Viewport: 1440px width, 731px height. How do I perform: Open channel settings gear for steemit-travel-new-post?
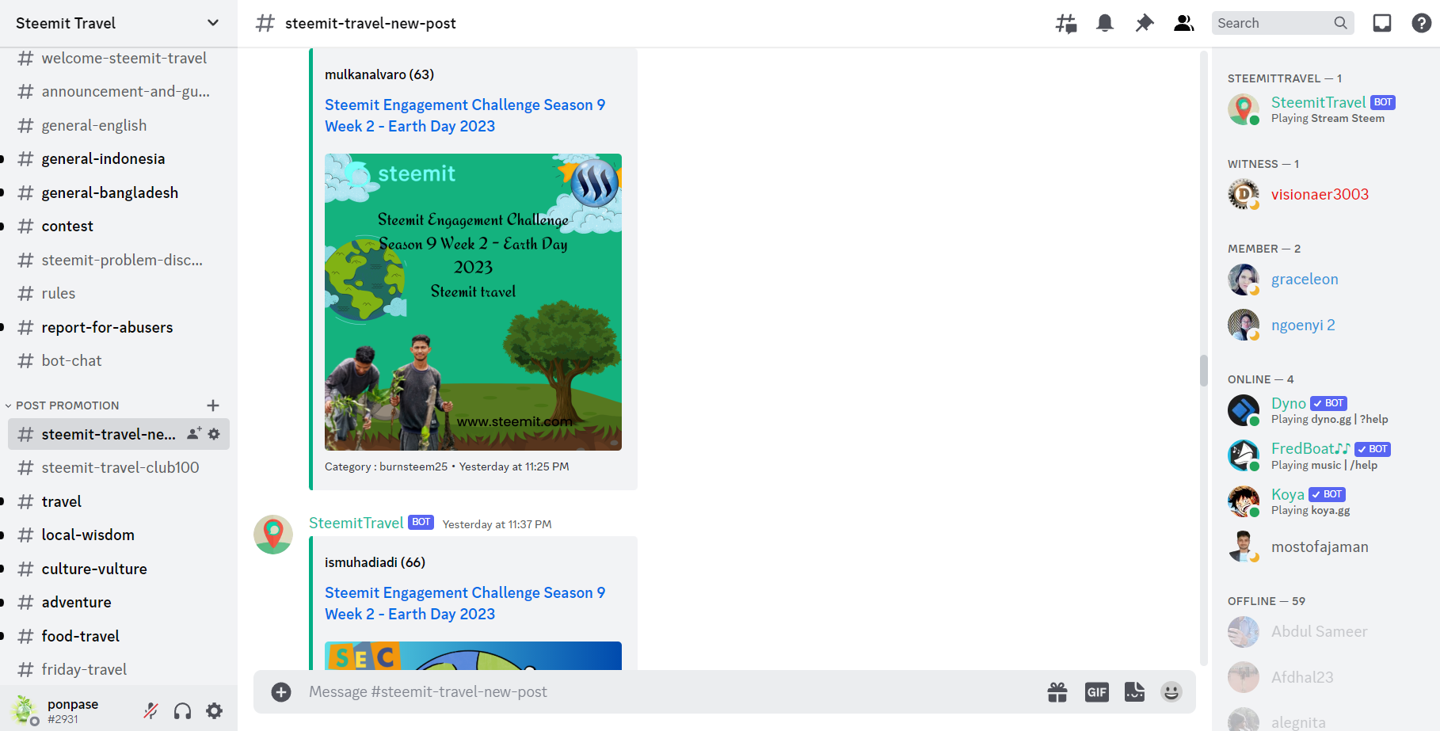tap(214, 434)
